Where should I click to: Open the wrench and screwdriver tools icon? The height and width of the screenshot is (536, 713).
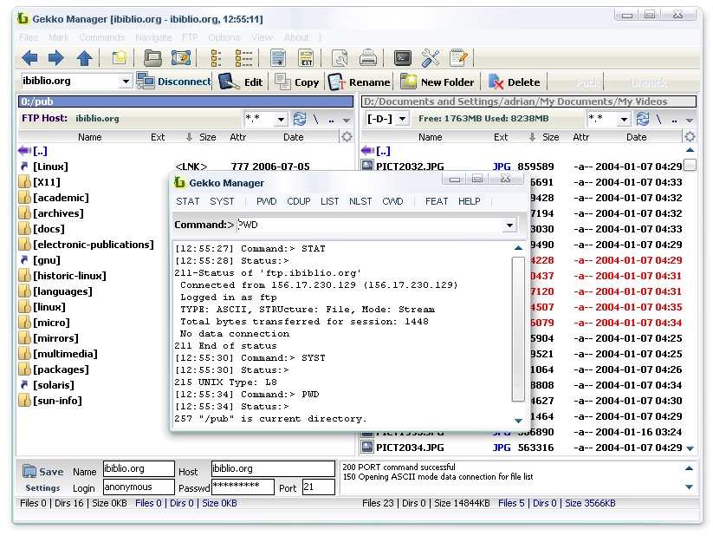point(431,58)
